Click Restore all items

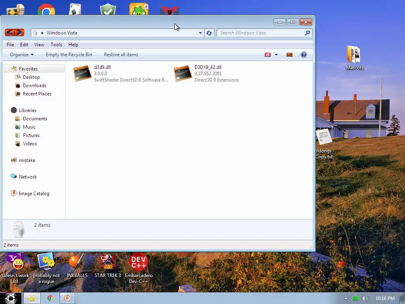tap(121, 55)
